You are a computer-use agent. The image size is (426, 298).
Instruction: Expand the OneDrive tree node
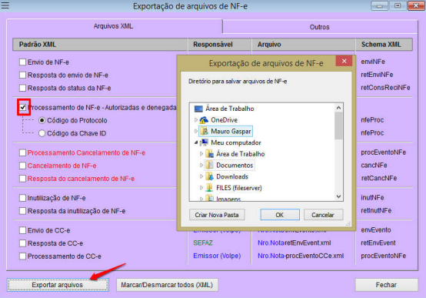pos(196,120)
